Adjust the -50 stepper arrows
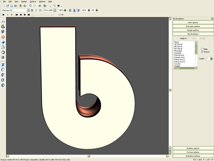This screenshot has width=214, height=161. (97, 10)
